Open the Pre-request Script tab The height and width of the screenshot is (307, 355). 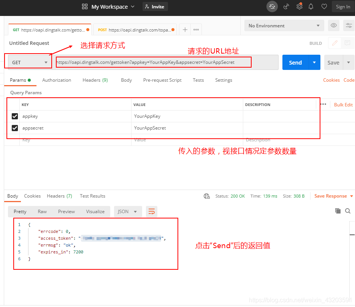point(162,80)
